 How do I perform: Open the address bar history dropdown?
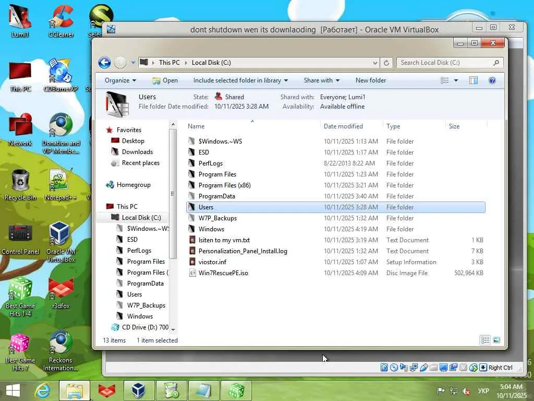pyautogui.click(x=374, y=63)
